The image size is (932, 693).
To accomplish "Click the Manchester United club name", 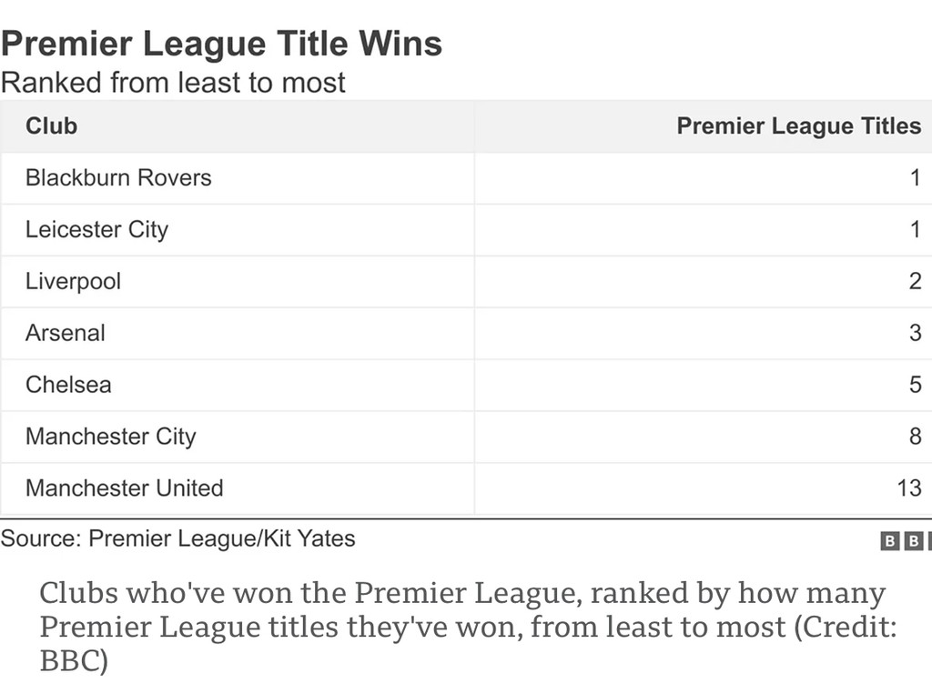I will (124, 488).
